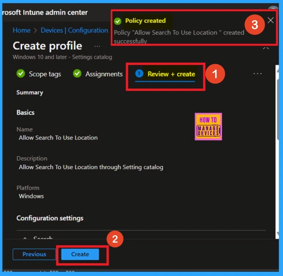This screenshot has width=283, height=276.
Task: Click the Platform value Windows
Action: pyautogui.click(x=31, y=196)
